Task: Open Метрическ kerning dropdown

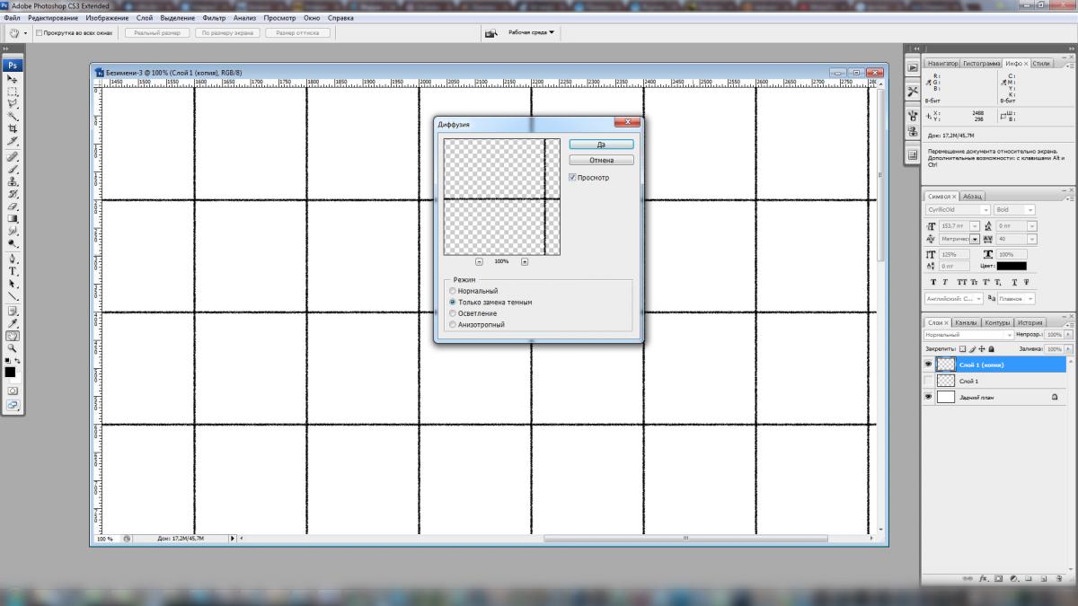Action: pos(975,240)
